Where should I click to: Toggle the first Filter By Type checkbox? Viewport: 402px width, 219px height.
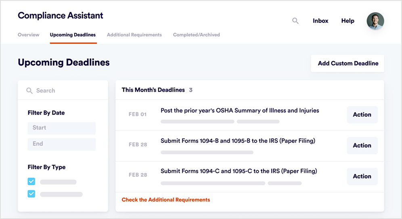[x=31, y=182]
